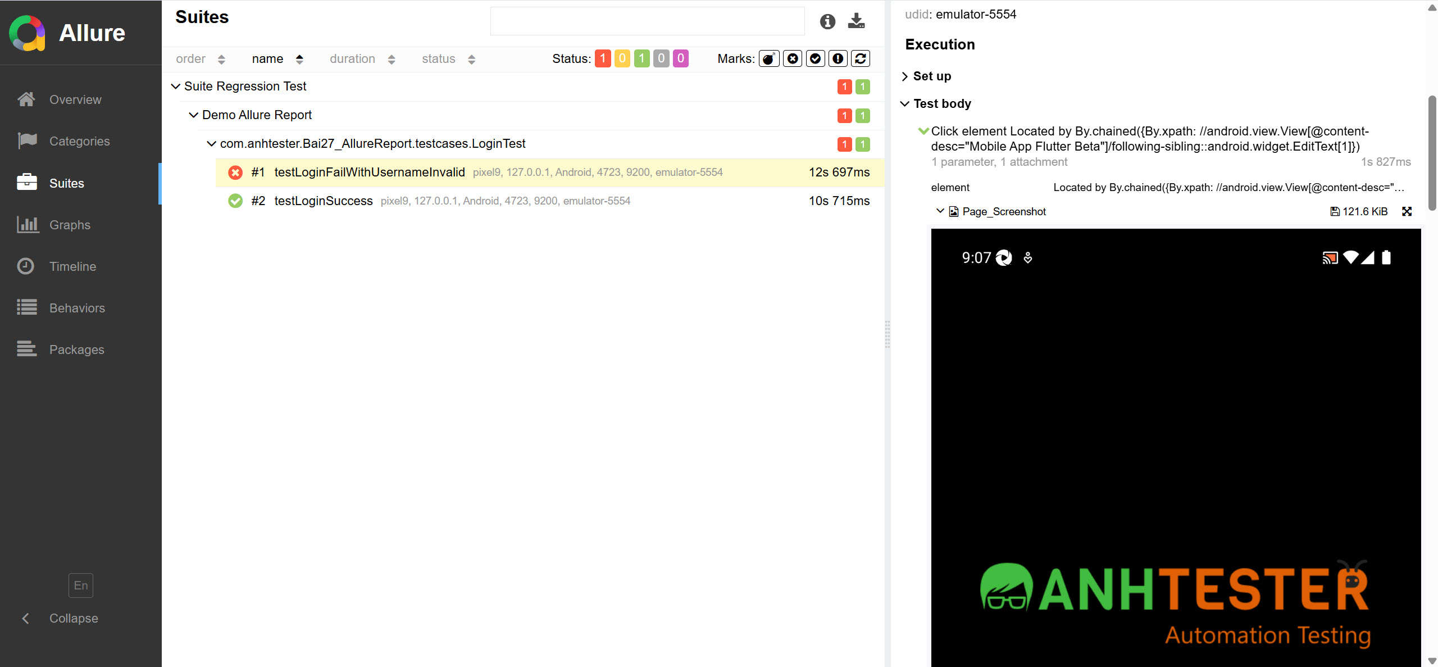Go to Categories flag icon in sidebar
The height and width of the screenshot is (667, 1438).
pyautogui.click(x=27, y=141)
